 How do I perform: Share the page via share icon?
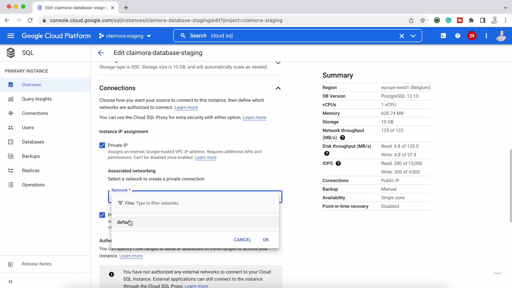pyautogui.click(x=411, y=20)
